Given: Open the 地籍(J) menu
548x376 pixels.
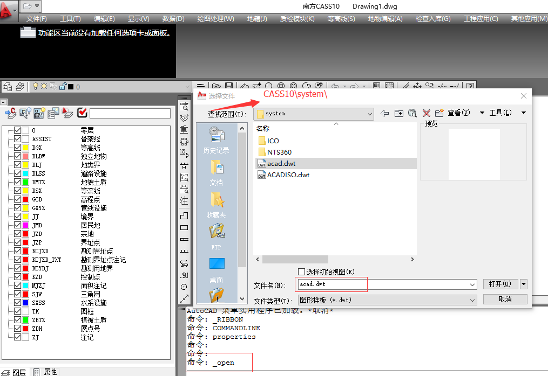Looking at the screenshot, I should click(257, 19).
